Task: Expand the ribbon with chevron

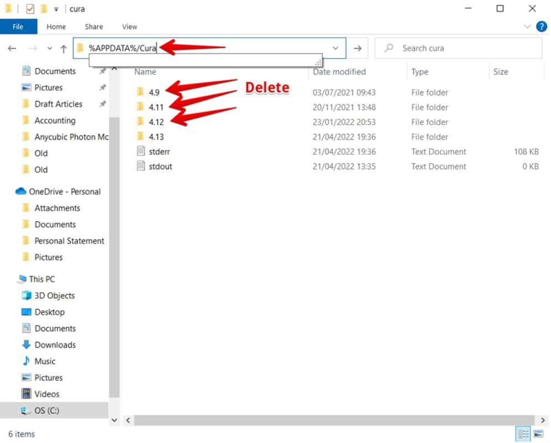Action: [527, 27]
